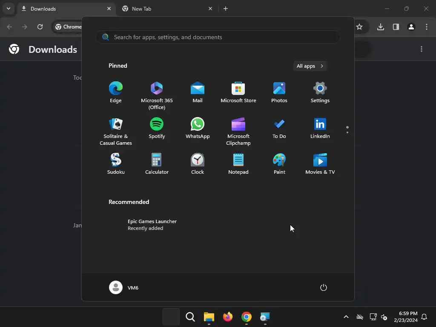The image size is (436, 327).
Task: Close the New Tab tab in Chrome
Action: pyautogui.click(x=210, y=9)
